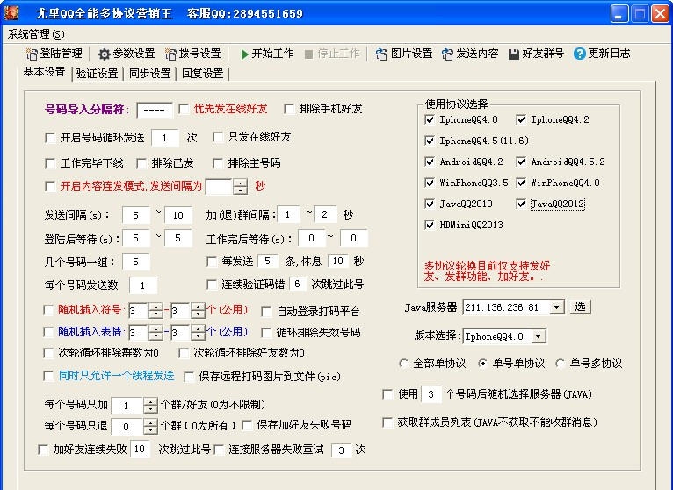The image size is (673, 490).
Task: Enable 优先发在线好友 checkbox
Action: [x=184, y=110]
